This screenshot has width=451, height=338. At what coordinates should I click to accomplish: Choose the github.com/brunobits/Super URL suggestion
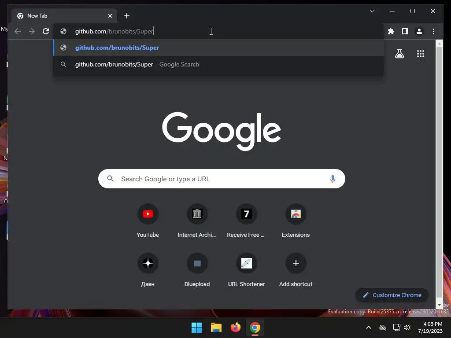pyautogui.click(x=218, y=48)
